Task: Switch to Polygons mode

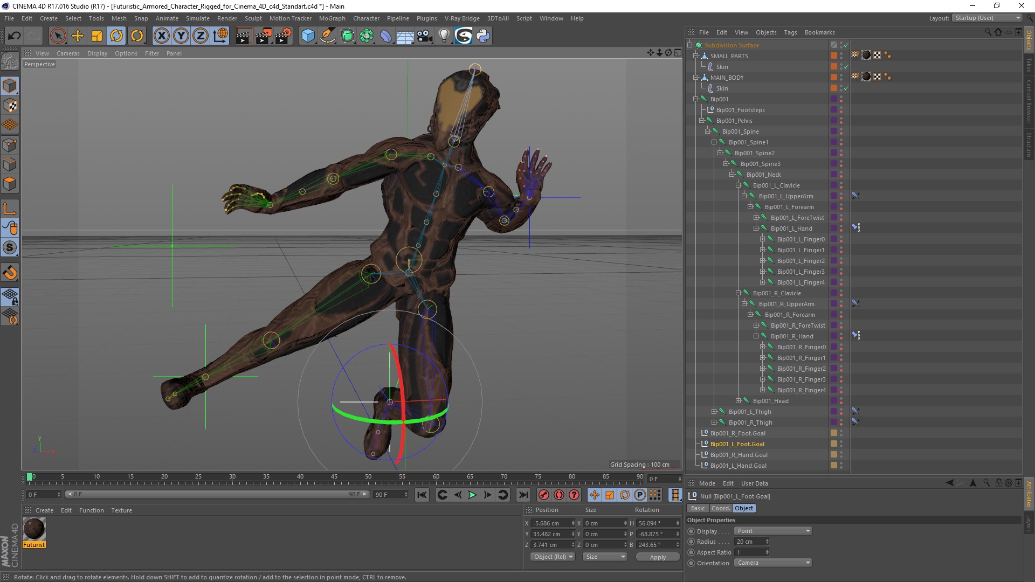Action: tap(10, 184)
